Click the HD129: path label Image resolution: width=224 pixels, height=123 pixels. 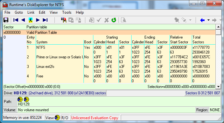24,104
